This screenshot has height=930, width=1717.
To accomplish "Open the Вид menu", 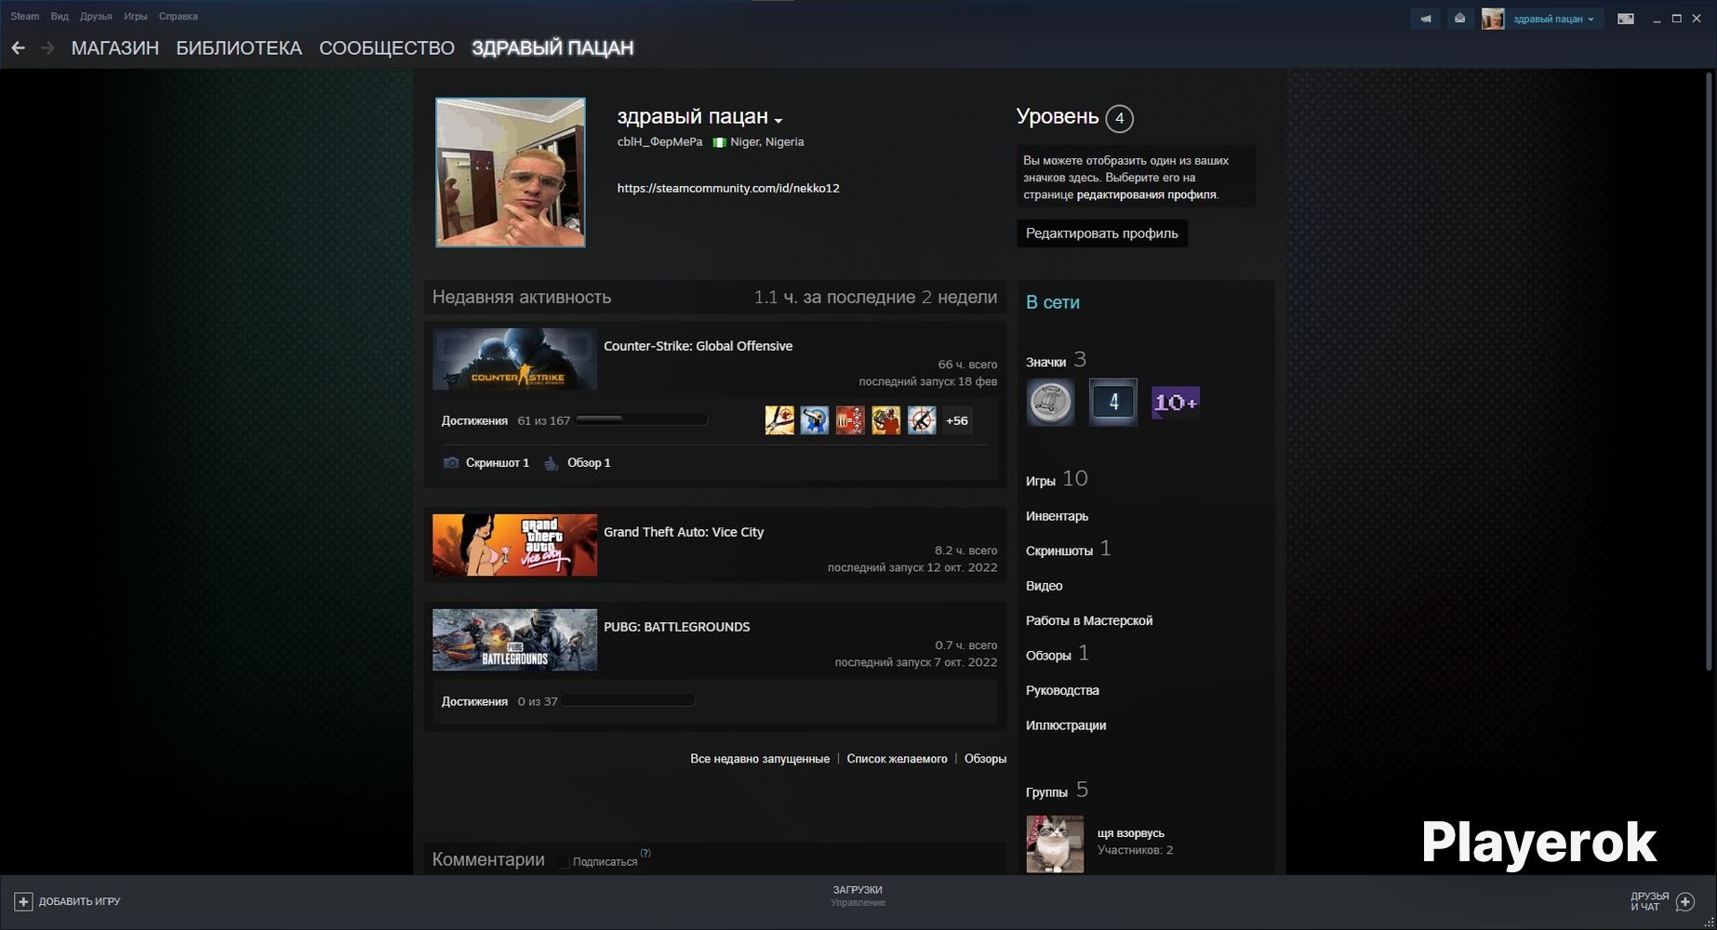I will [x=60, y=16].
